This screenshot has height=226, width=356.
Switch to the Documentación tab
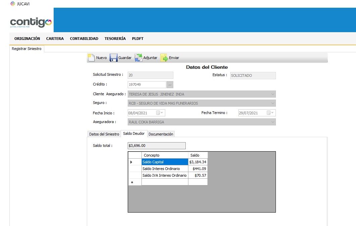pos(161,134)
